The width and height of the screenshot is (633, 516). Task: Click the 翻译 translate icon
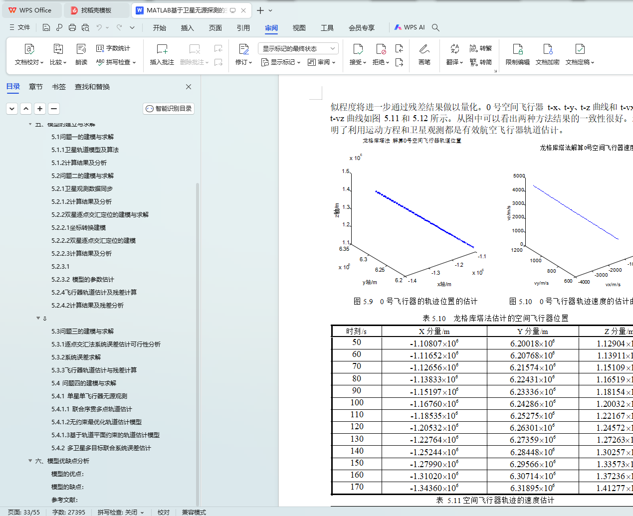[454, 49]
